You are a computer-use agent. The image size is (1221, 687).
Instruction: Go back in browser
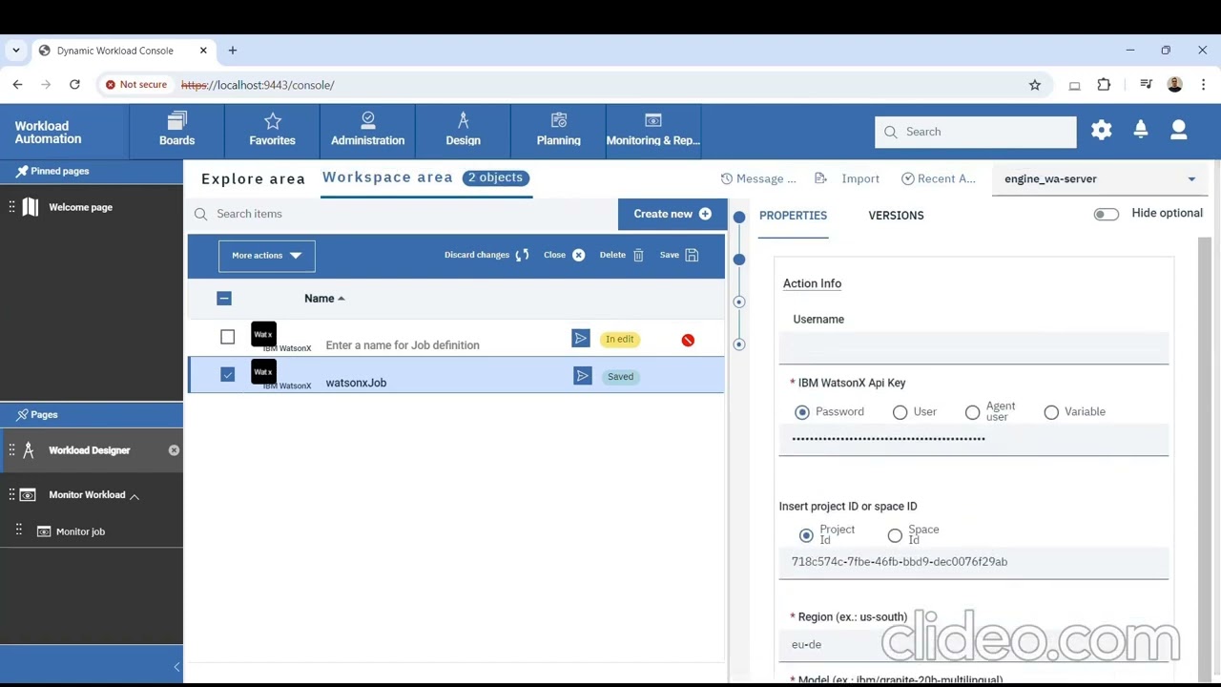[17, 85]
